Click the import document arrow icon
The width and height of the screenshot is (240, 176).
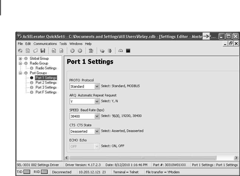[54, 51]
